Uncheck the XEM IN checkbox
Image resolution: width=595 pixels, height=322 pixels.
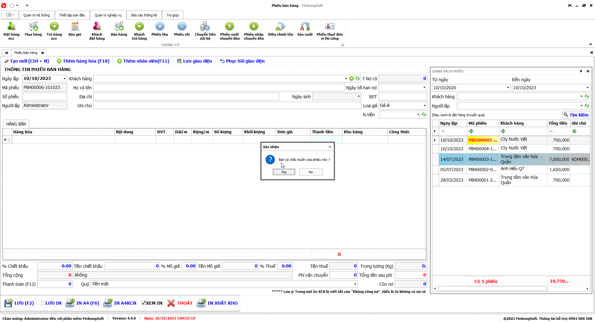144,303
